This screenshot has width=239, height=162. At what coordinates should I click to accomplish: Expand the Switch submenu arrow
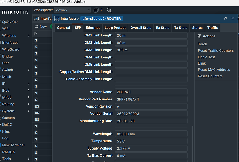[x=29, y=70]
